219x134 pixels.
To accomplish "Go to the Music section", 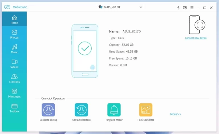I will pyautogui.click(x=14, y=49).
